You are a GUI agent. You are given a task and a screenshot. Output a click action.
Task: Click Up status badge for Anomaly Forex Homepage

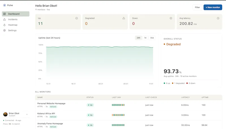[x=90, y=125]
